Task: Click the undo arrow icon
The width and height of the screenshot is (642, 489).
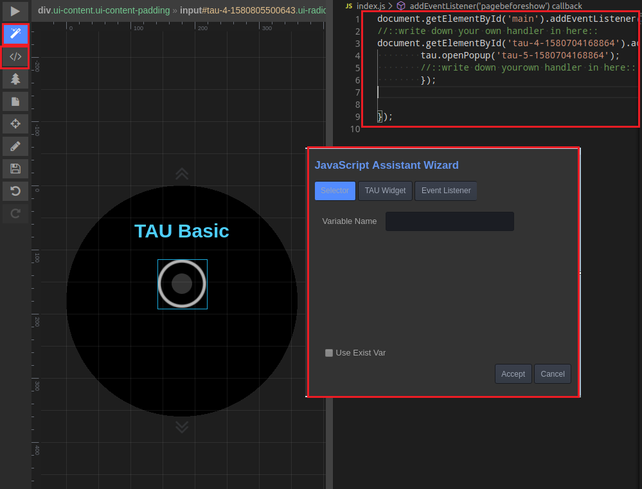Action: [15, 191]
